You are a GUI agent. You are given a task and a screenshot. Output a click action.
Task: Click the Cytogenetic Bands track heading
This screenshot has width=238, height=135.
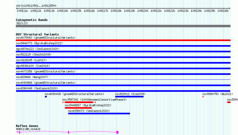coord(32,20)
